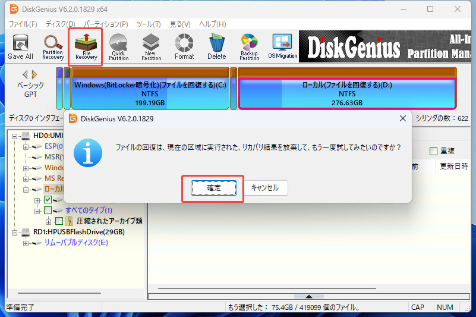This screenshot has width=476, height=317.
Task: Click the up-arrow panel splitter handle
Action: point(309,297)
